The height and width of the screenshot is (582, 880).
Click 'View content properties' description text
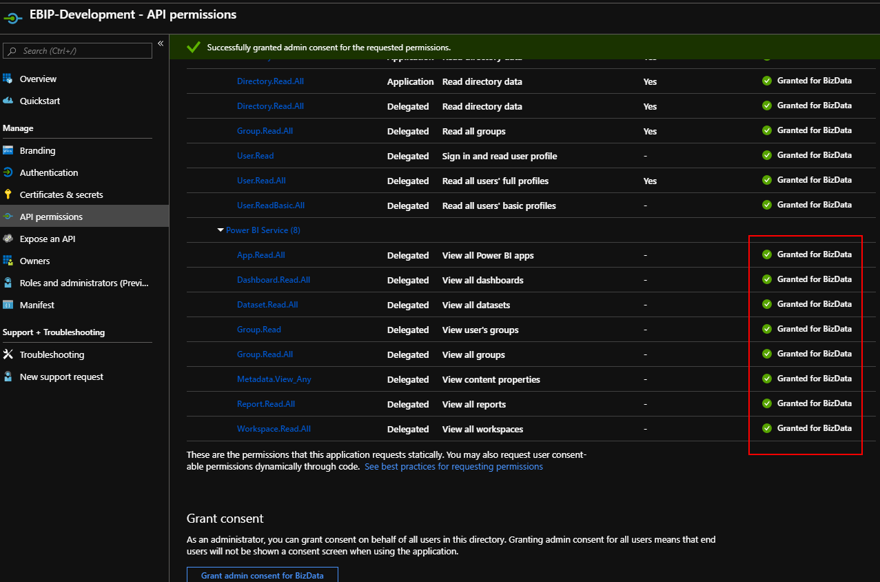tap(491, 379)
